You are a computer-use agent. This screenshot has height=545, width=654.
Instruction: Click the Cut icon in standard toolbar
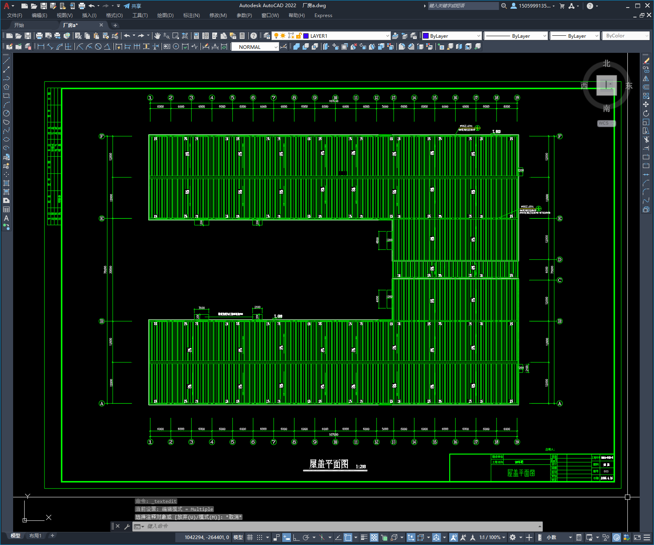click(x=78, y=36)
